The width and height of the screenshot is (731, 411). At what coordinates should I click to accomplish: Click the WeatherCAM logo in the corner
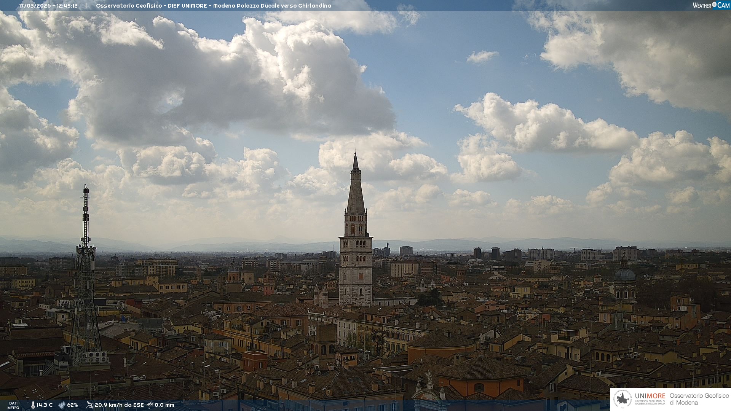710,5
